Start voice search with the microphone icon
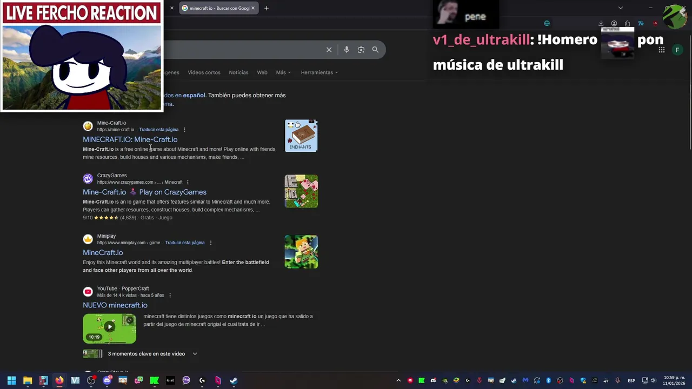 tap(347, 50)
